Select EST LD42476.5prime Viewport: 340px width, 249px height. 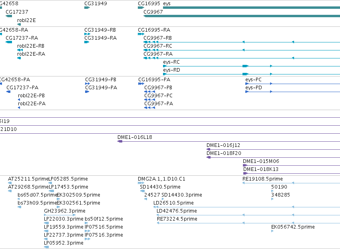click(x=177, y=211)
